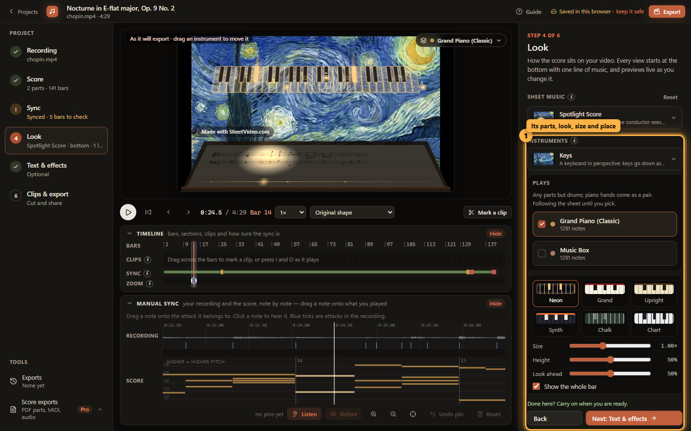Open the Look step

[x=56, y=141]
